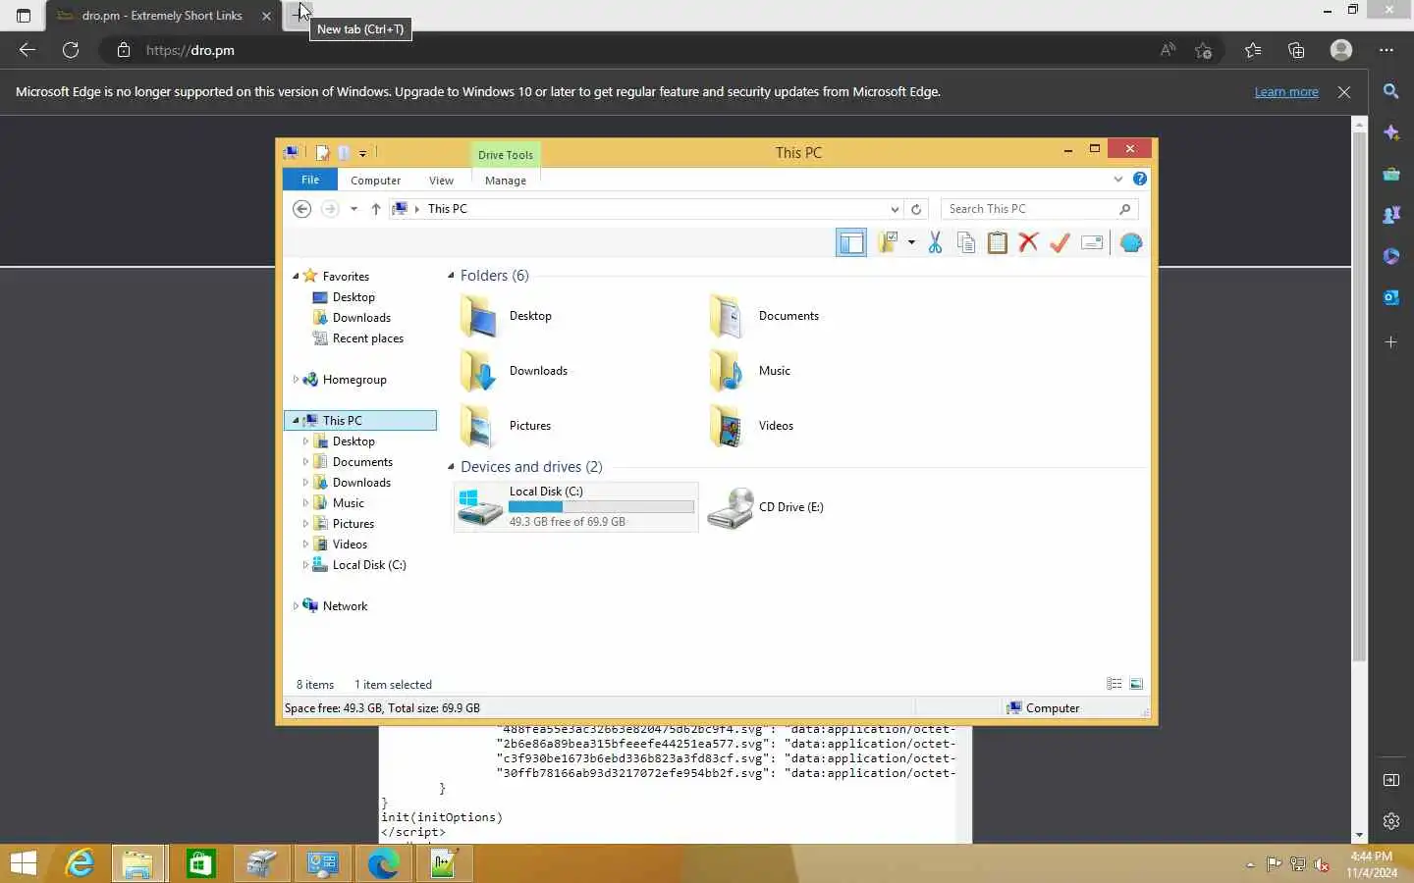Click the blue shell icon in Explorer toolbar

[x=1131, y=242]
